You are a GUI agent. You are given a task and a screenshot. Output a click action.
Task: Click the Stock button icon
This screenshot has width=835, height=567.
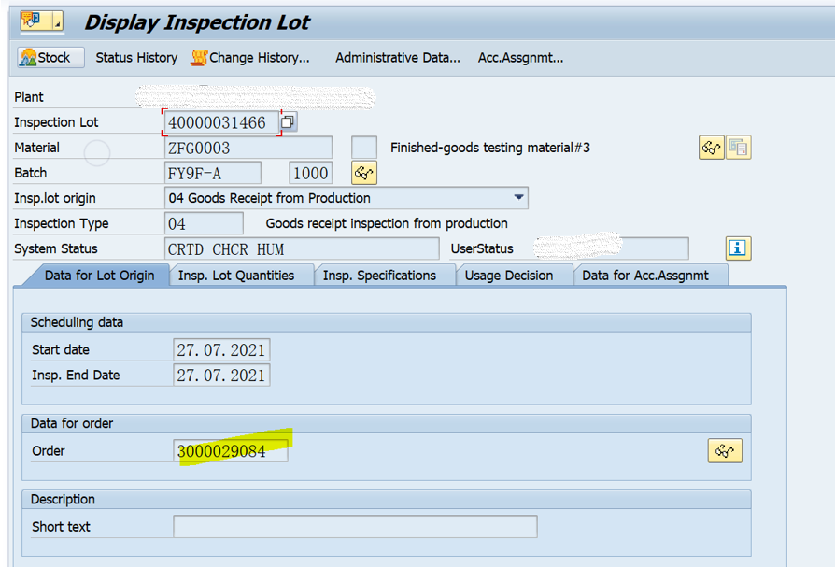[x=28, y=58]
